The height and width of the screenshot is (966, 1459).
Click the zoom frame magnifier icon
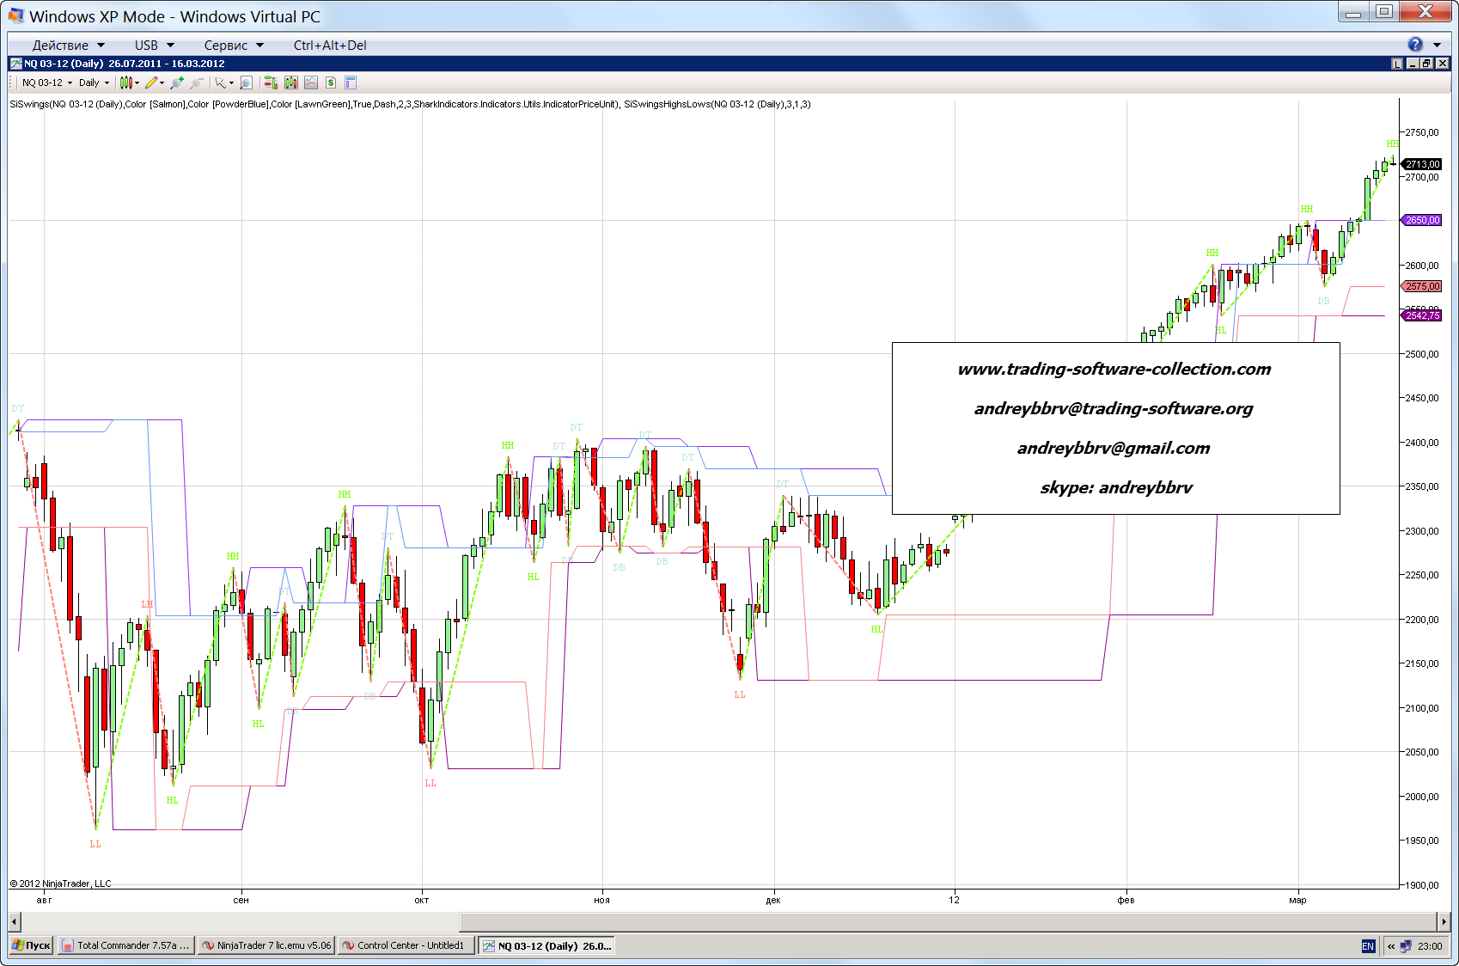coord(246,83)
